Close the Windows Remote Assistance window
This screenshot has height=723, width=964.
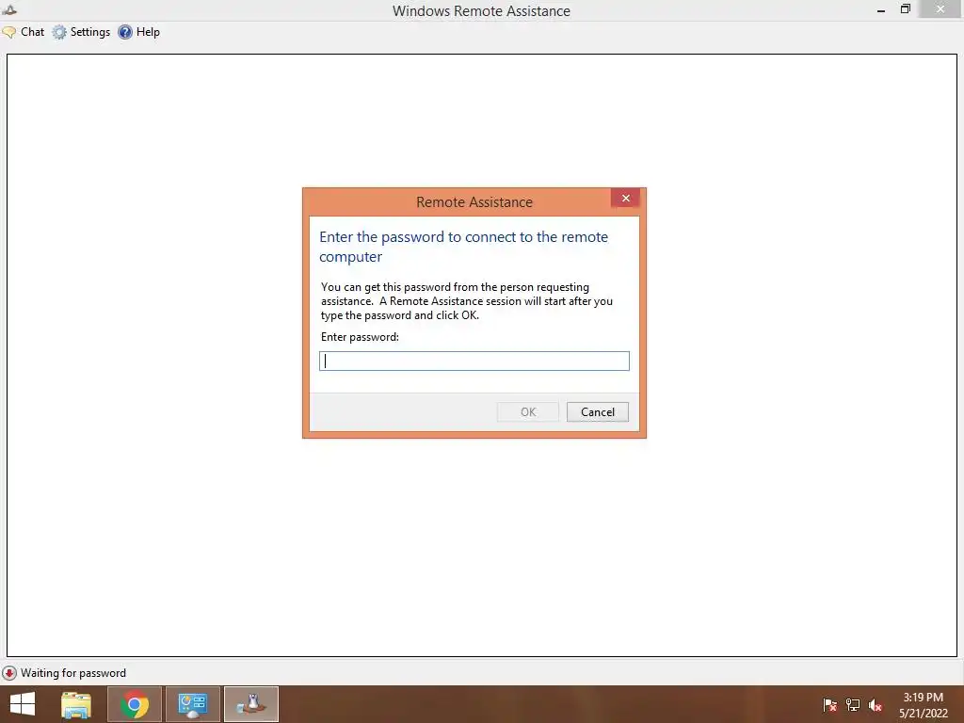click(940, 9)
